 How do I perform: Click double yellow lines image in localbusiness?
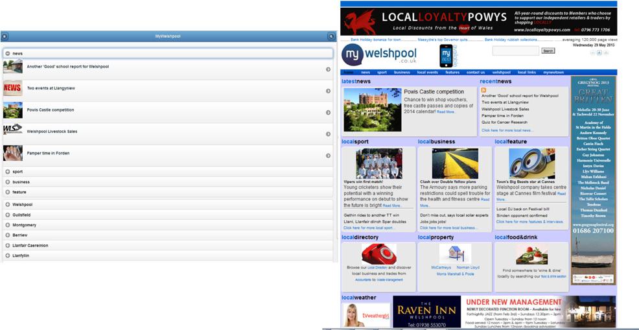[455, 163]
